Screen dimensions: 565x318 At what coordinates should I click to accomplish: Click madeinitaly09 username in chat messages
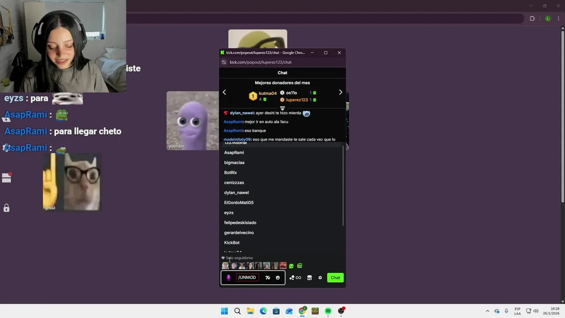pyautogui.click(x=237, y=140)
